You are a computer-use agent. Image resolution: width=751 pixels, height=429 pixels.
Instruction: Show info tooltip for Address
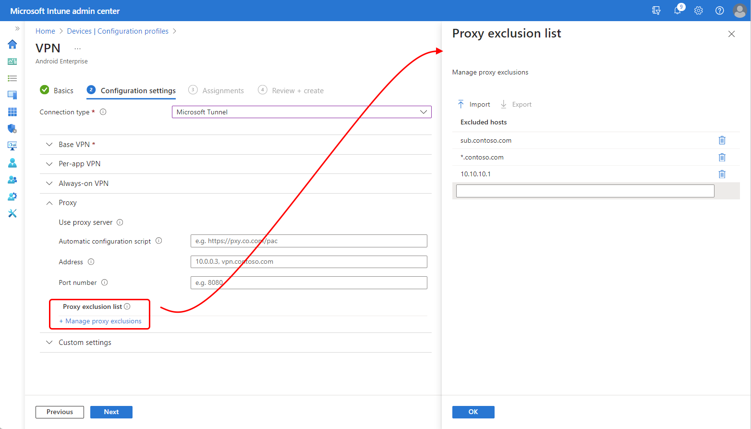[x=91, y=262]
